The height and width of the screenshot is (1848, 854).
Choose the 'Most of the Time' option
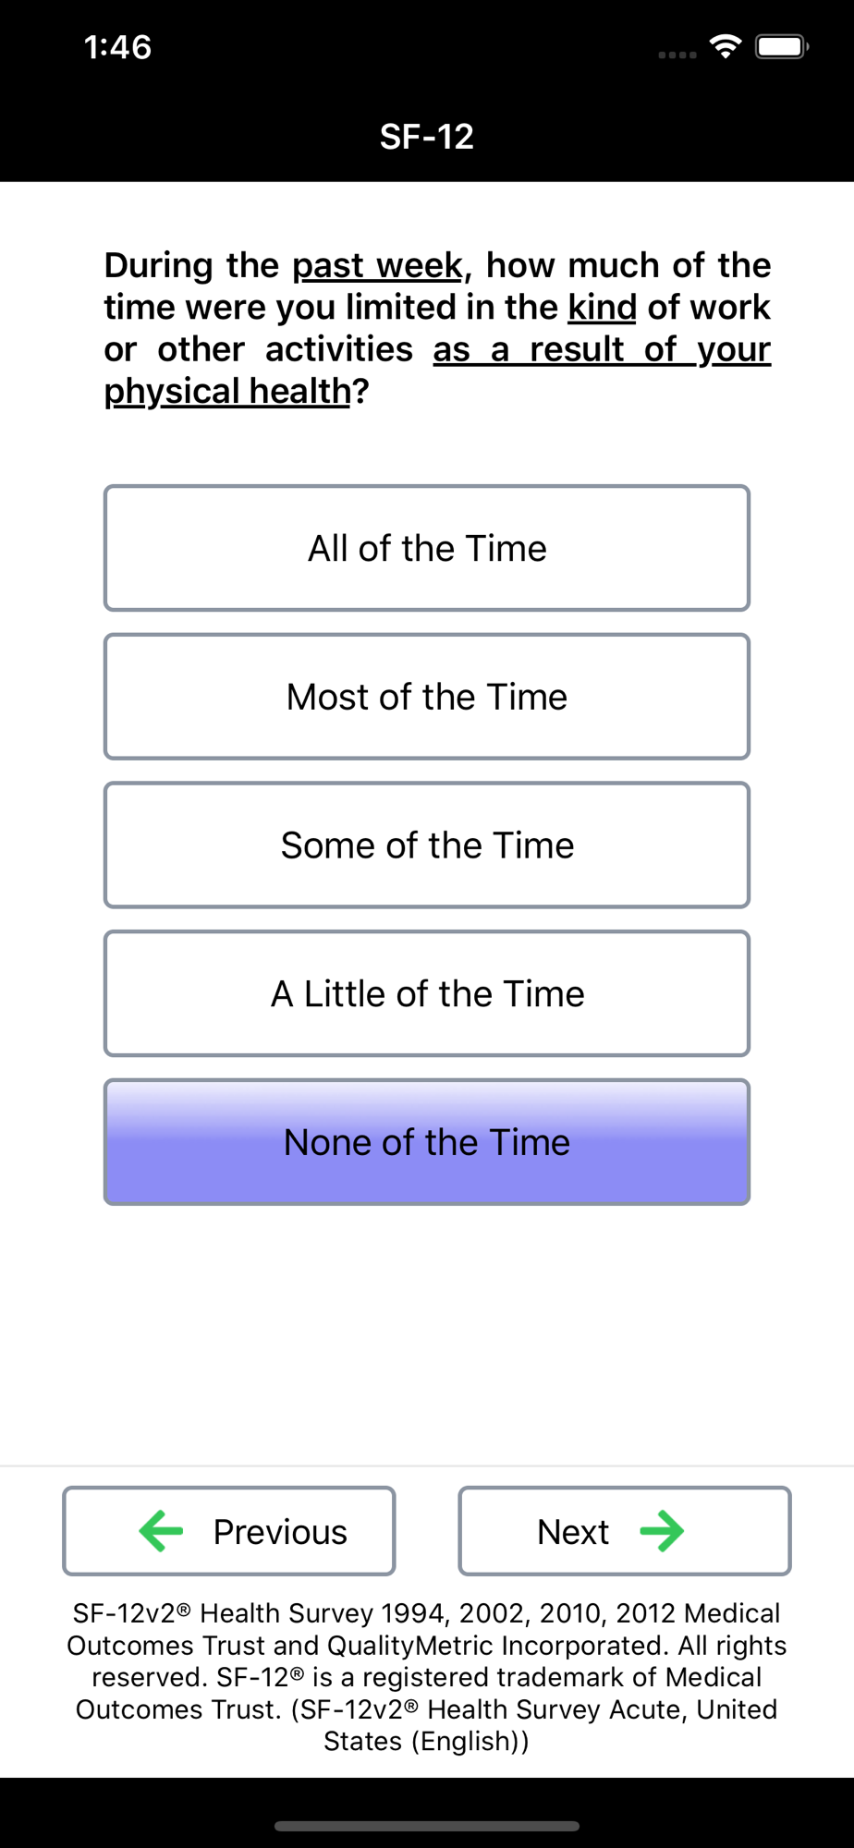point(427,697)
